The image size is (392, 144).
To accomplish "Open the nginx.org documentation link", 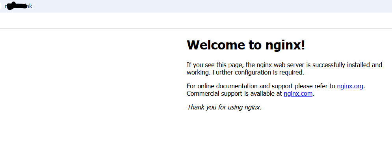I will [x=350, y=86].
